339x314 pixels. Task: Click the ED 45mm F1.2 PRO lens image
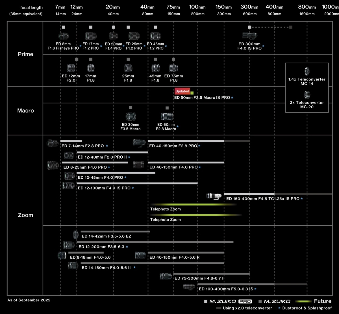tap(155, 36)
